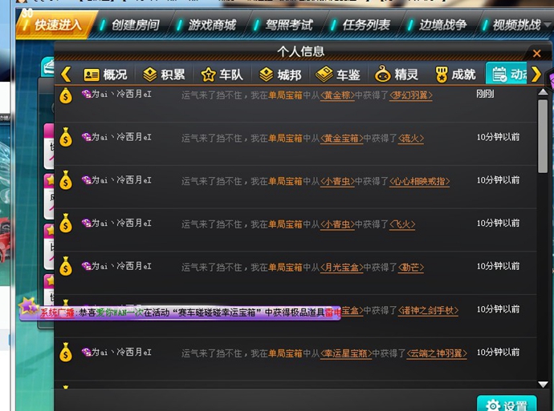Click the 精灵 sprite icon
The height and width of the screenshot is (411, 554).
383,74
